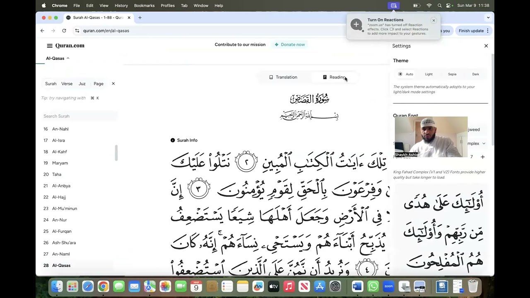Open Finder from the Dock
This screenshot has width=530, height=298.
pos(57,286)
